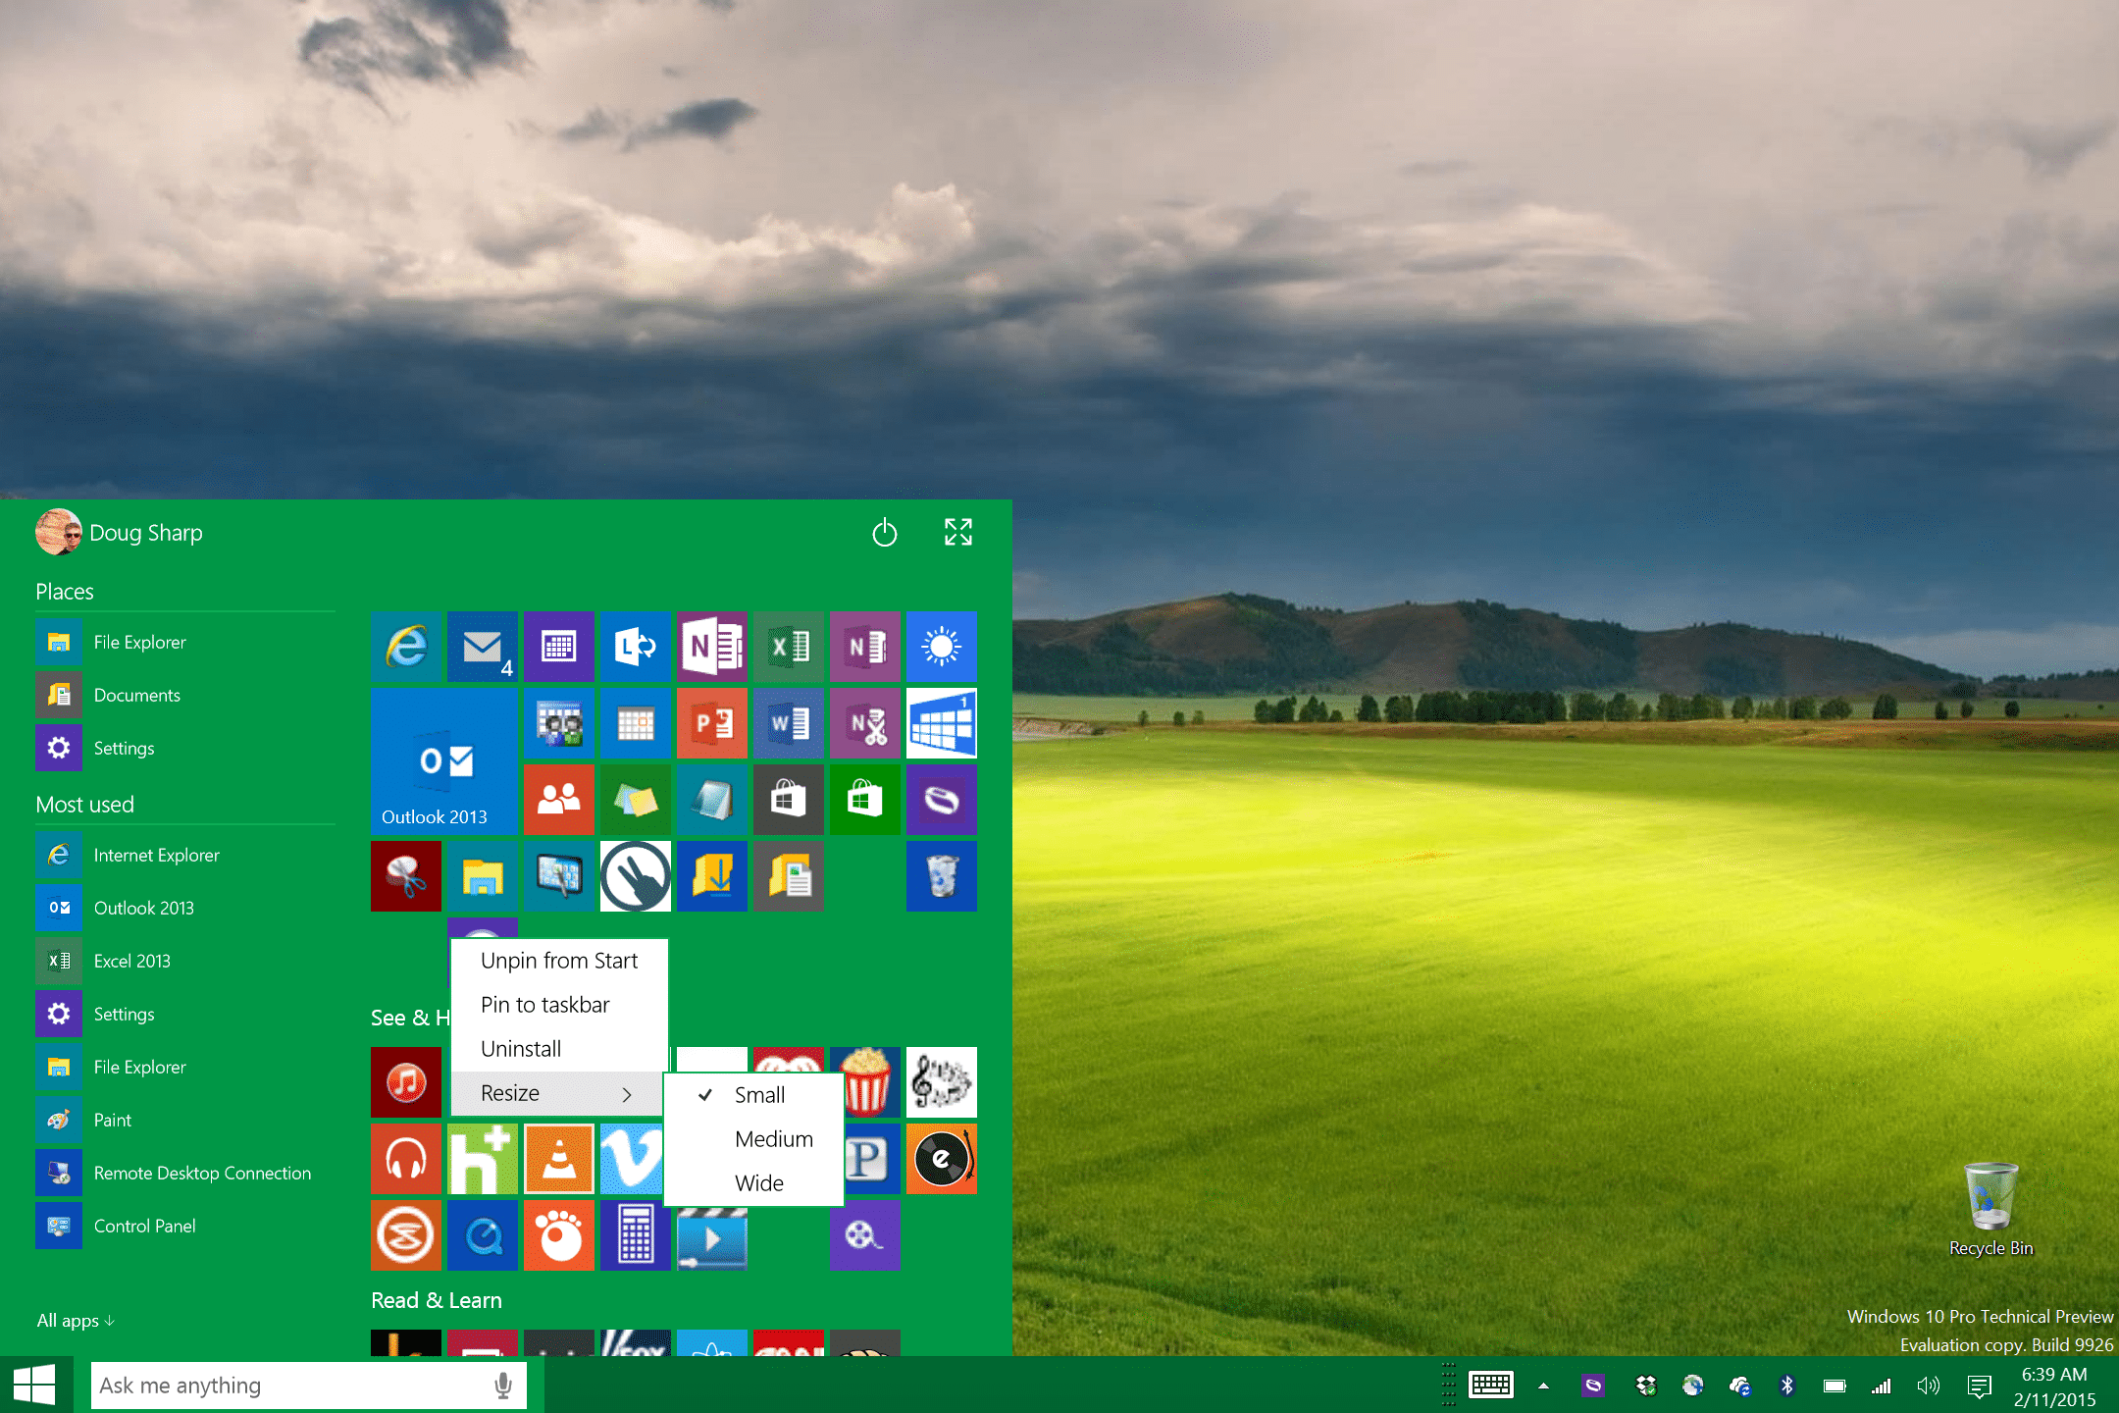Launch the QuickTime tile
2119x1413 pixels.
483,1235
